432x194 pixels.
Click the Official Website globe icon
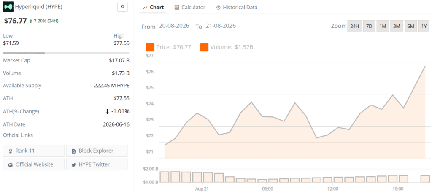tap(11, 165)
